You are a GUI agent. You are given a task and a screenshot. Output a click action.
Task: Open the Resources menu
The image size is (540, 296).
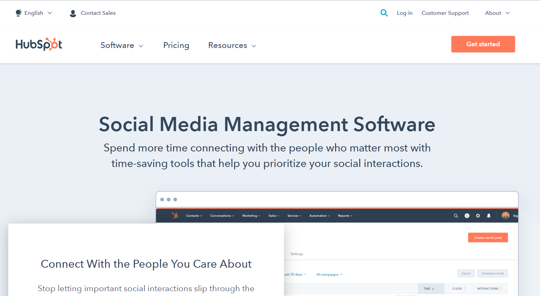(232, 45)
